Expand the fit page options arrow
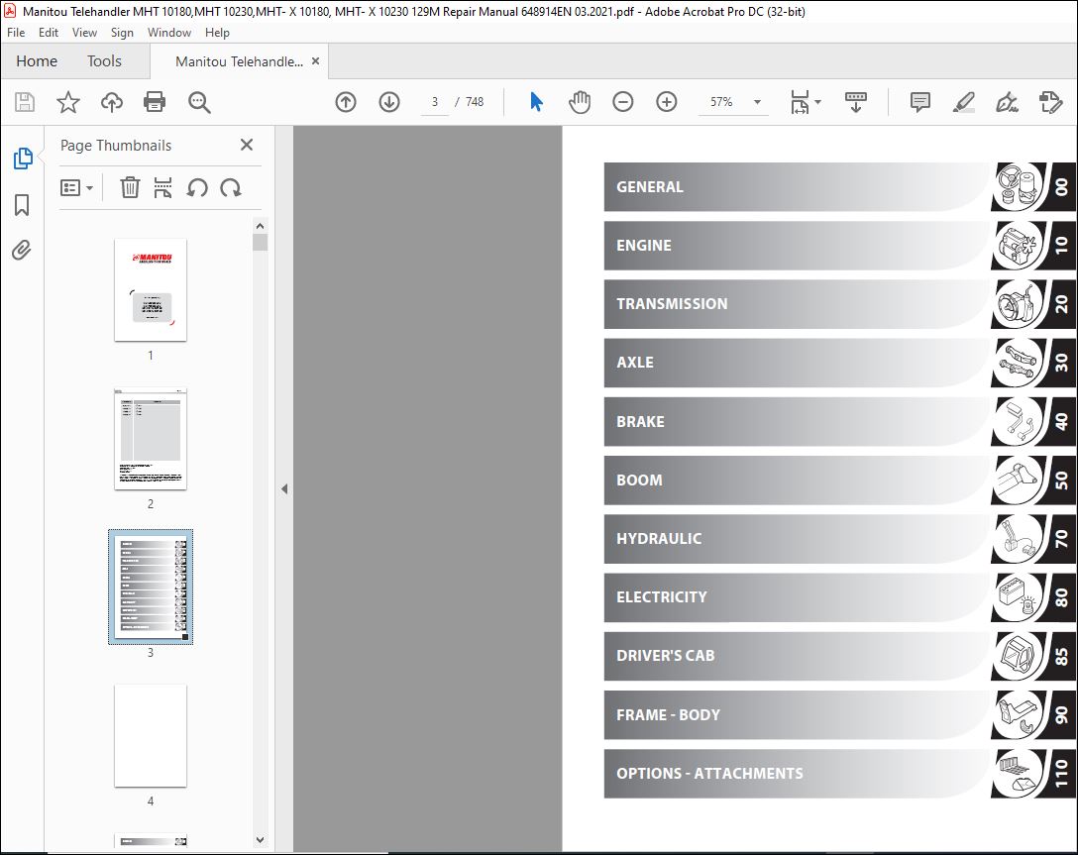 coord(817,102)
